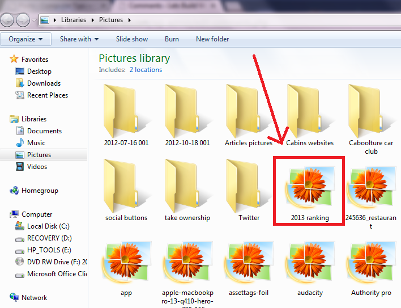Click the Network icon in navigation pane
The width and height of the screenshot is (401, 308).
(14, 298)
